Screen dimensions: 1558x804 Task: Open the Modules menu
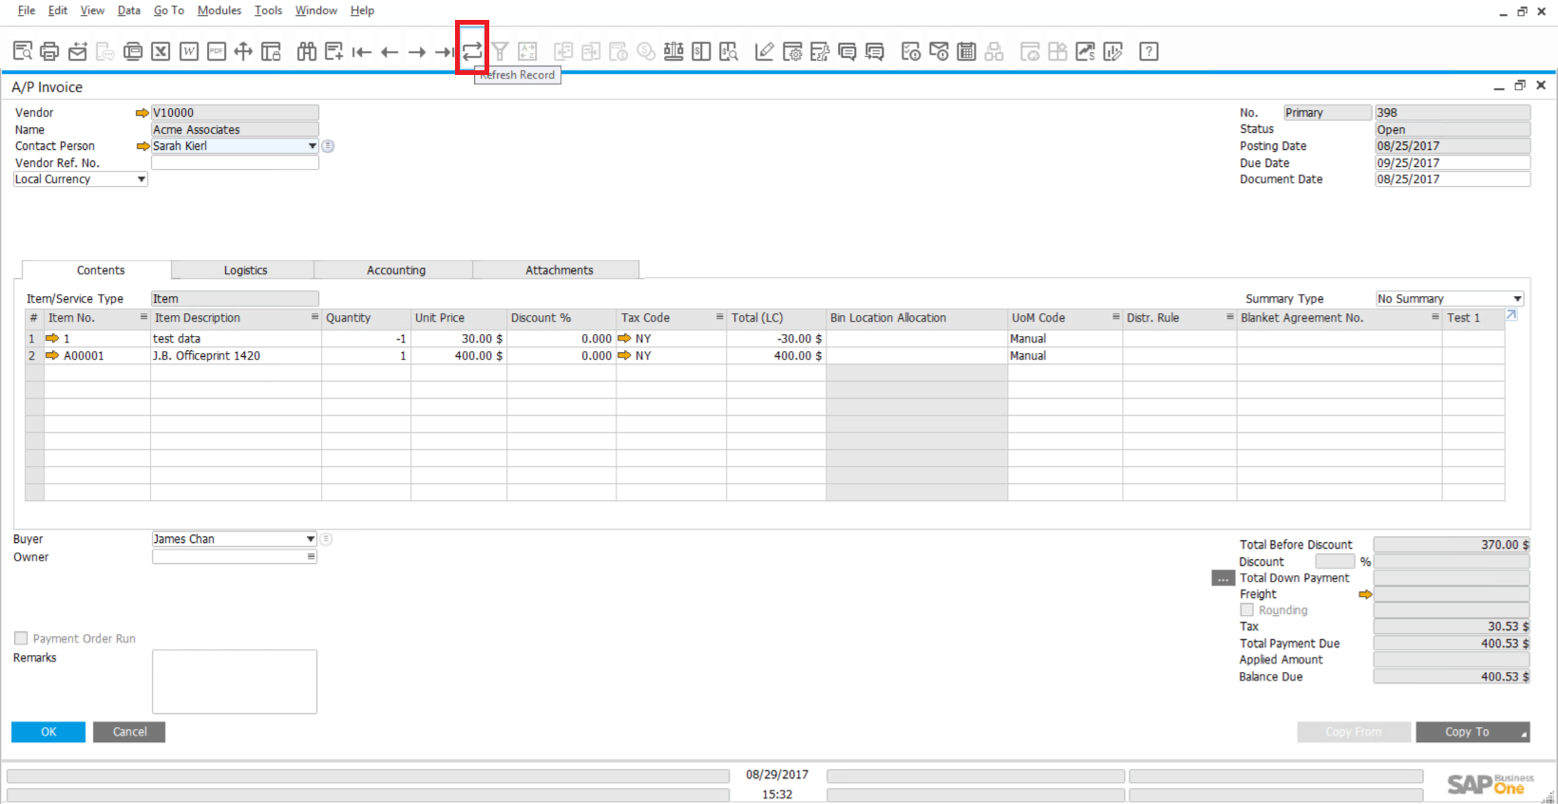tap(219, 10)
